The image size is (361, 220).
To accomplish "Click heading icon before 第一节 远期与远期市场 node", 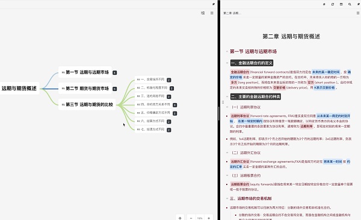I will tap(63, 72).
